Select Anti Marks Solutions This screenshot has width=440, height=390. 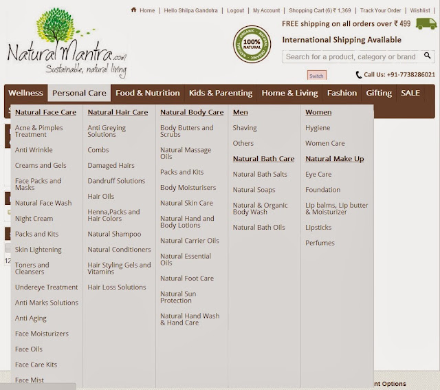tap(47, 303)
